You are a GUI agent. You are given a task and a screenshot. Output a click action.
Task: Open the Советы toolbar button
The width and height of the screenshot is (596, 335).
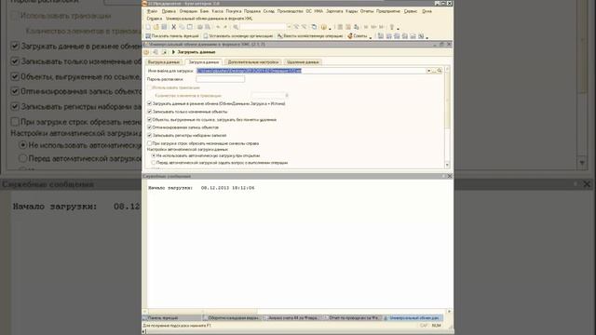pos(359,36)
